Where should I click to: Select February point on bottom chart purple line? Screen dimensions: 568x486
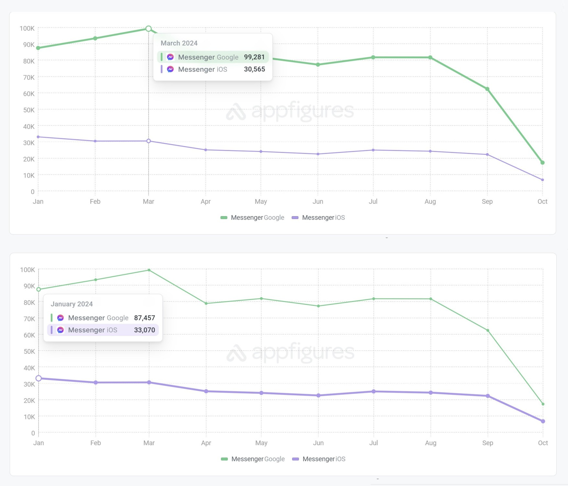96,383
